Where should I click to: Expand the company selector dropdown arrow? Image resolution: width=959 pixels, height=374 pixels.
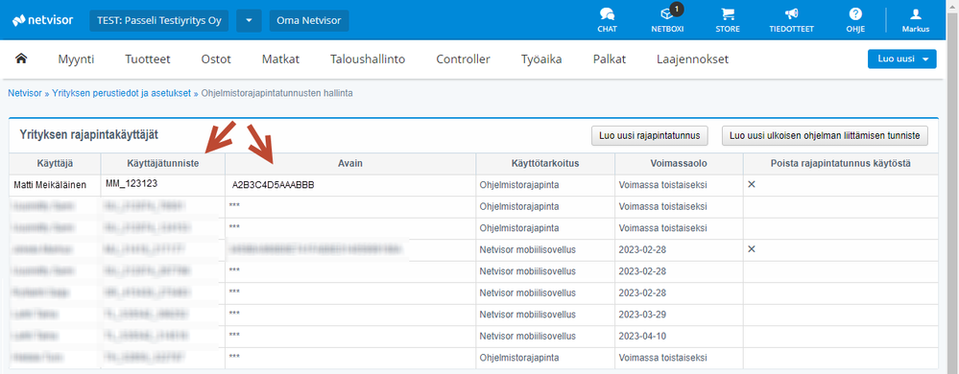(x=249, y=20)
